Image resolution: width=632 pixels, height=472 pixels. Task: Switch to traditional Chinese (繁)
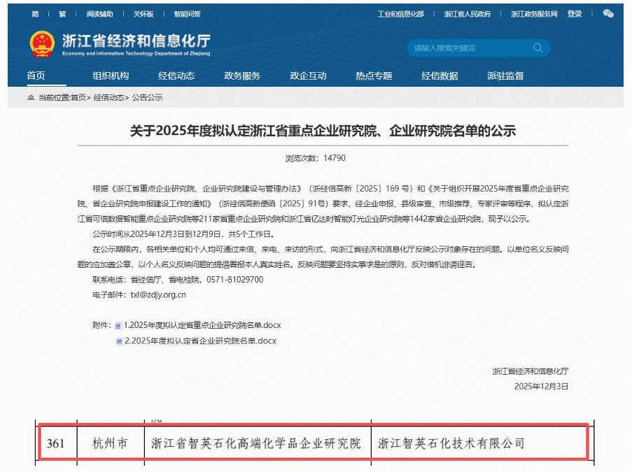62,14
